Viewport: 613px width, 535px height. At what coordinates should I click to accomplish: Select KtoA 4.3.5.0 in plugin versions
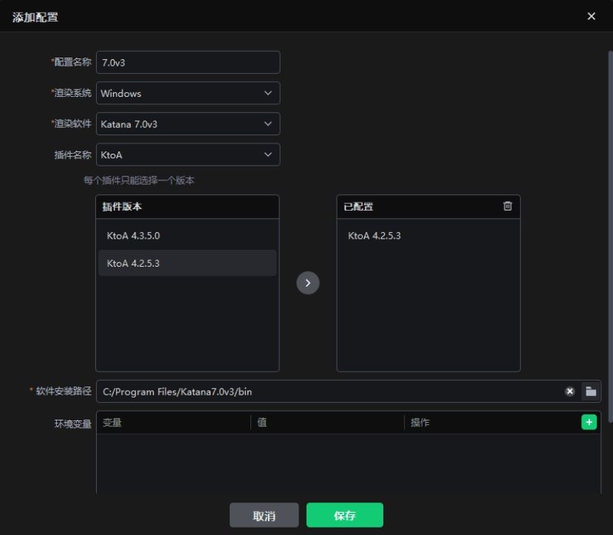[188, 236]
